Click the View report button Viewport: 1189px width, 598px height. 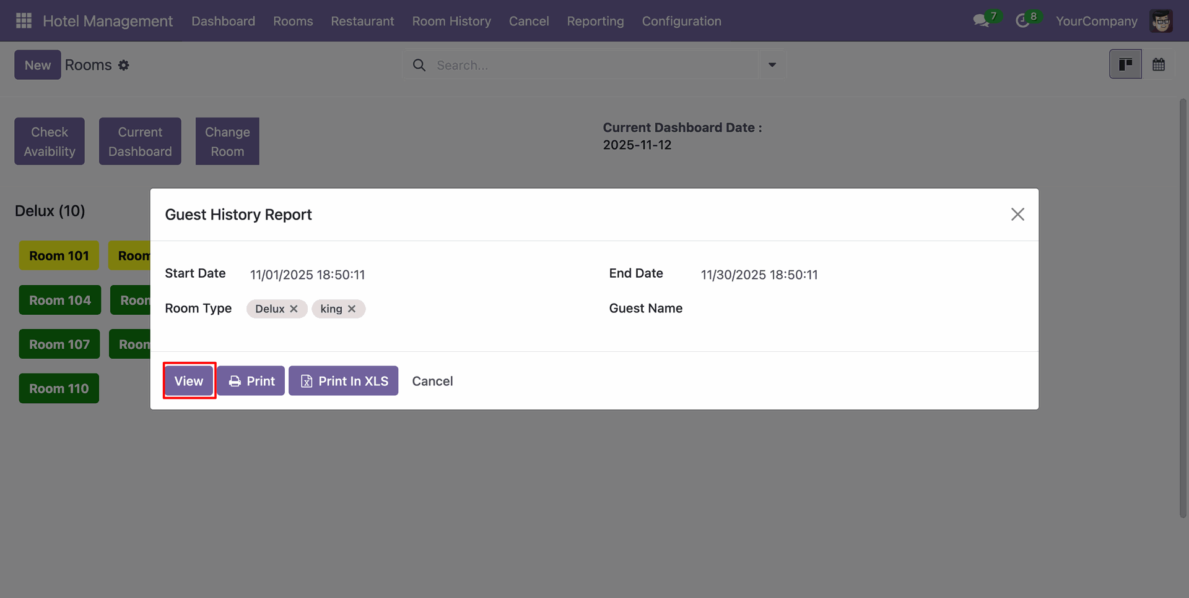point(189,381)
